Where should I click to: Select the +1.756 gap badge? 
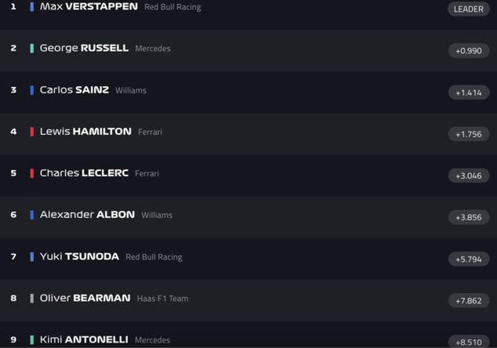pyautogui.click(x=469, y=134)
